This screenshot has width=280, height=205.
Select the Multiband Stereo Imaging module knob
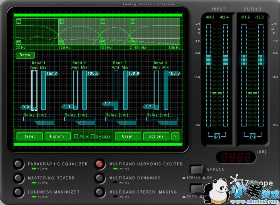click(x=100, y=192)
